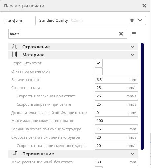Collapse the Перемещение section chevron
The image size is (151, 168).
pyautogui.click(x=132, y=154)
